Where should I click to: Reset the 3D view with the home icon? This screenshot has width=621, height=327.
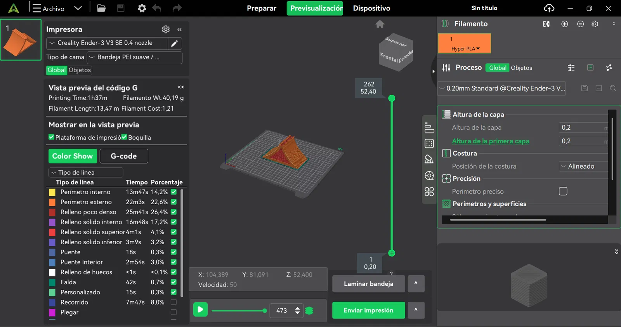pyautogui.click(x=380, y=24)
